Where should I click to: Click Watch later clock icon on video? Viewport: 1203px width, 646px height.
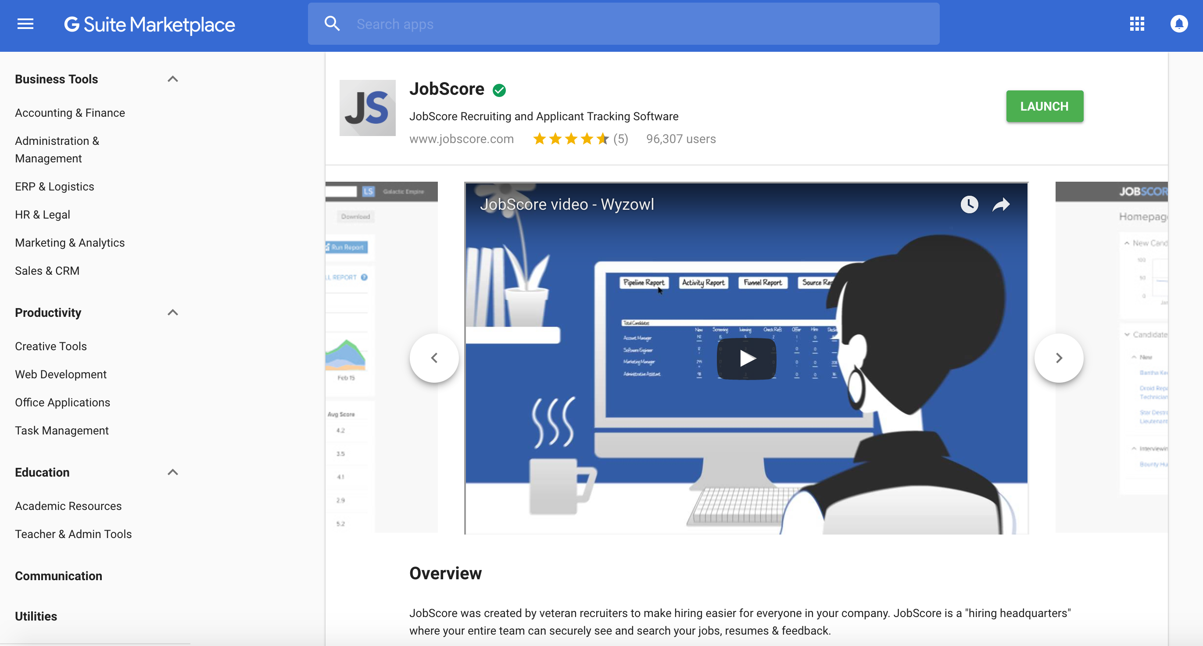pos(969,204)
